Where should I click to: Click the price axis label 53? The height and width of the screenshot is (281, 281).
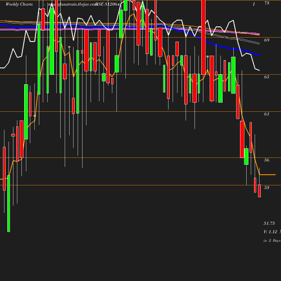pyautogui.click(x=267, y=188)
